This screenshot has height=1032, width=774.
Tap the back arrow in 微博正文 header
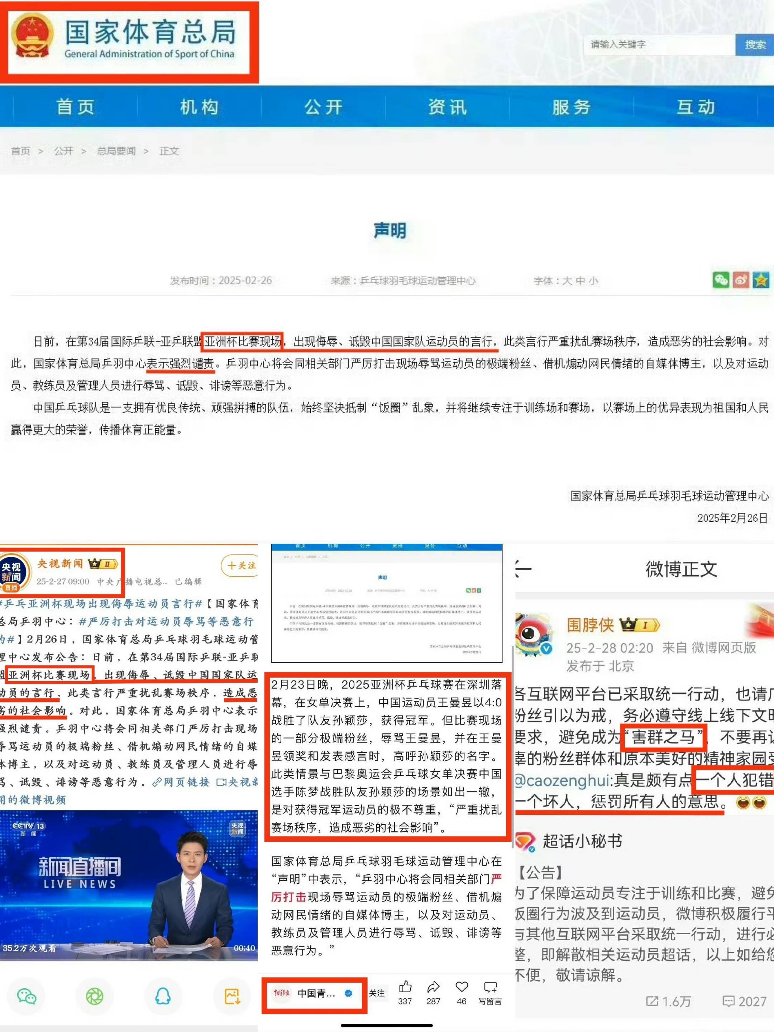tap(524, 569)
